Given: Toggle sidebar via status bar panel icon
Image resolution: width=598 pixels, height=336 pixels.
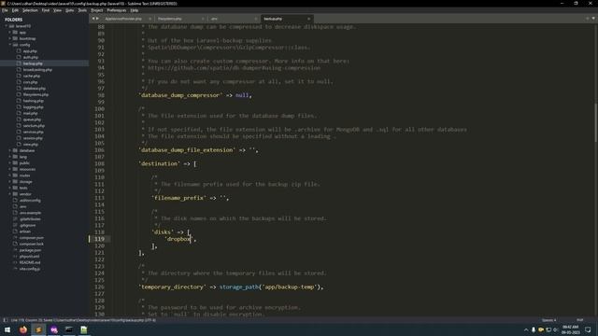Looking at the screenshot, I should click(x=5, y=320).
